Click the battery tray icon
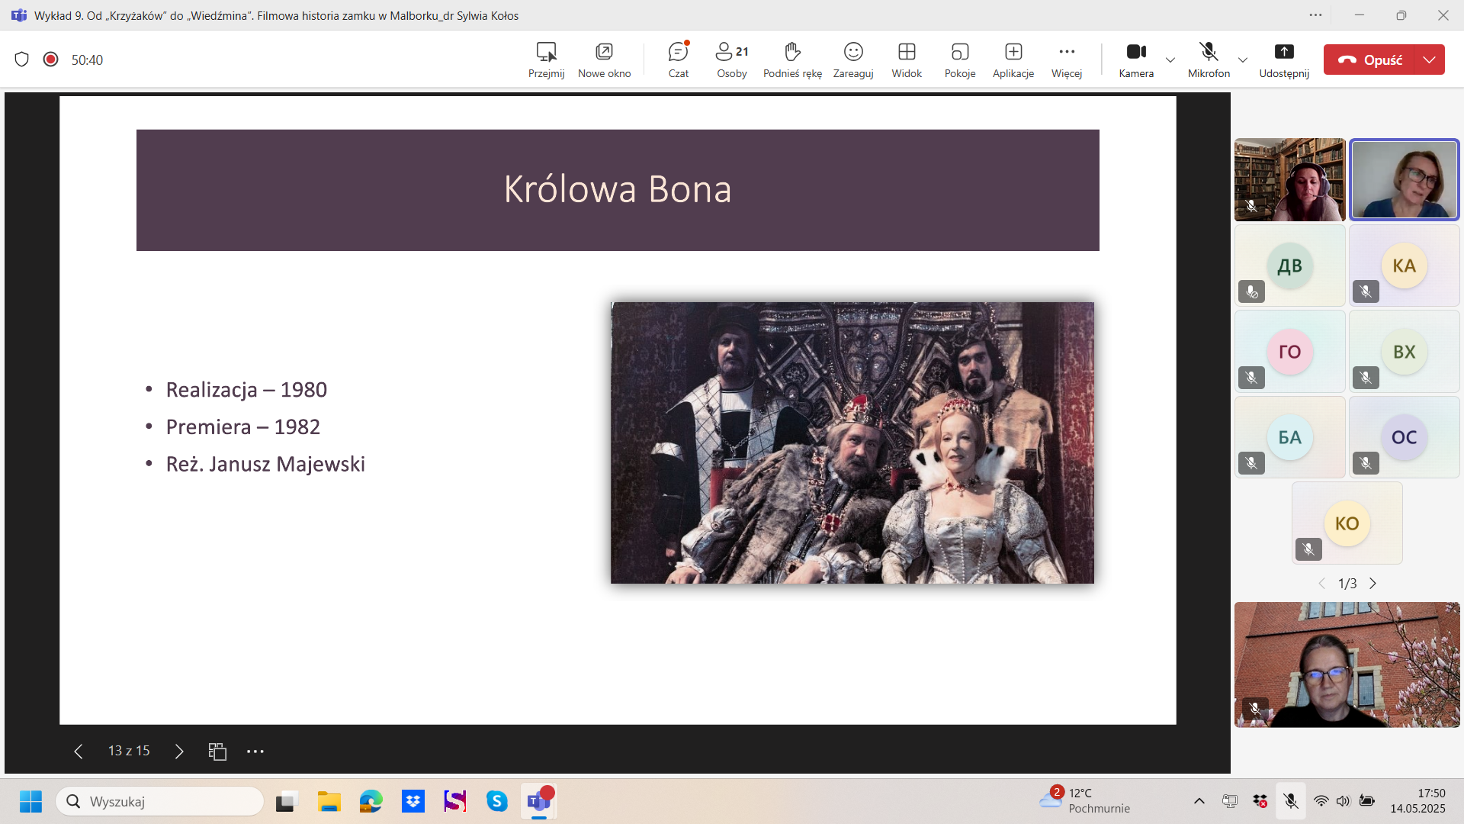The image size is (1464, 824). pyautogui.click(x=1367, y=801)
